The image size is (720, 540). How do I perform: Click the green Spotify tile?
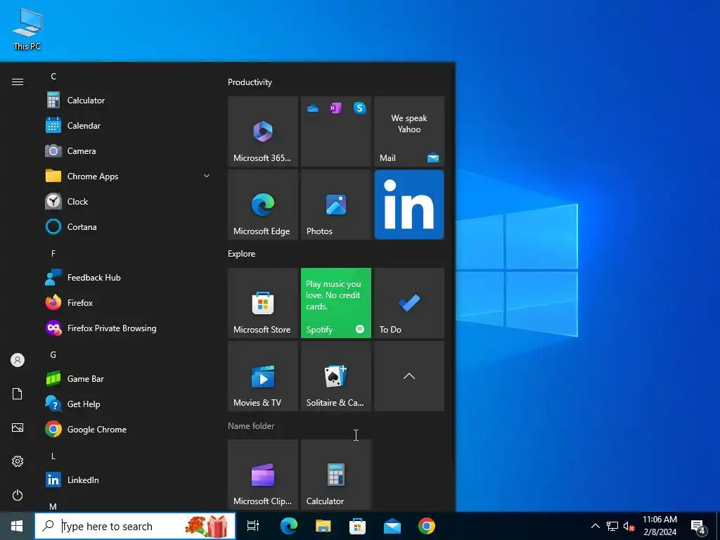tap(335, 303)
